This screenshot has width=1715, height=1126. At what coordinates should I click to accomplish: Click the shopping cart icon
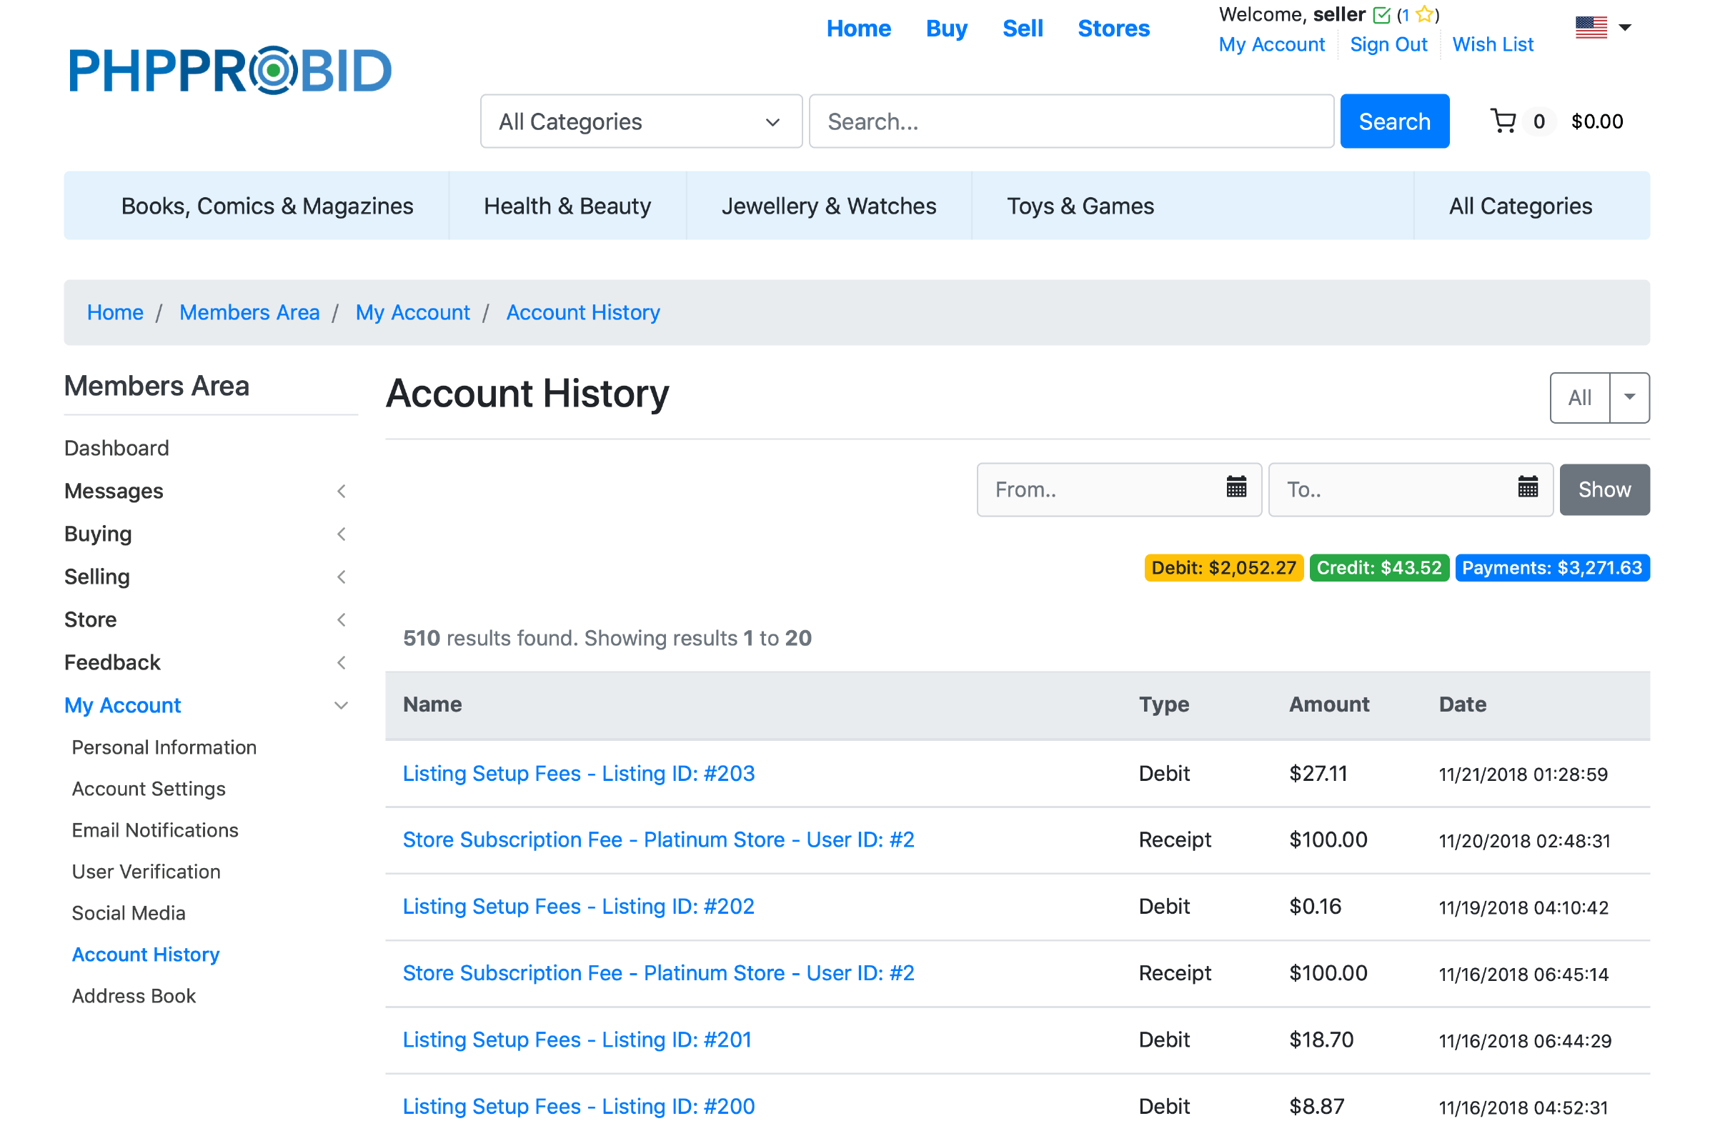(x=1503, y=121)
